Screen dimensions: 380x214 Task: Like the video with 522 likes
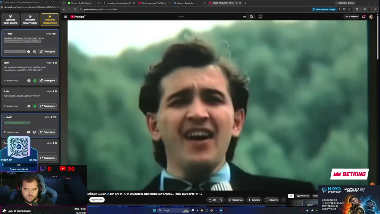tap(212, 200)
